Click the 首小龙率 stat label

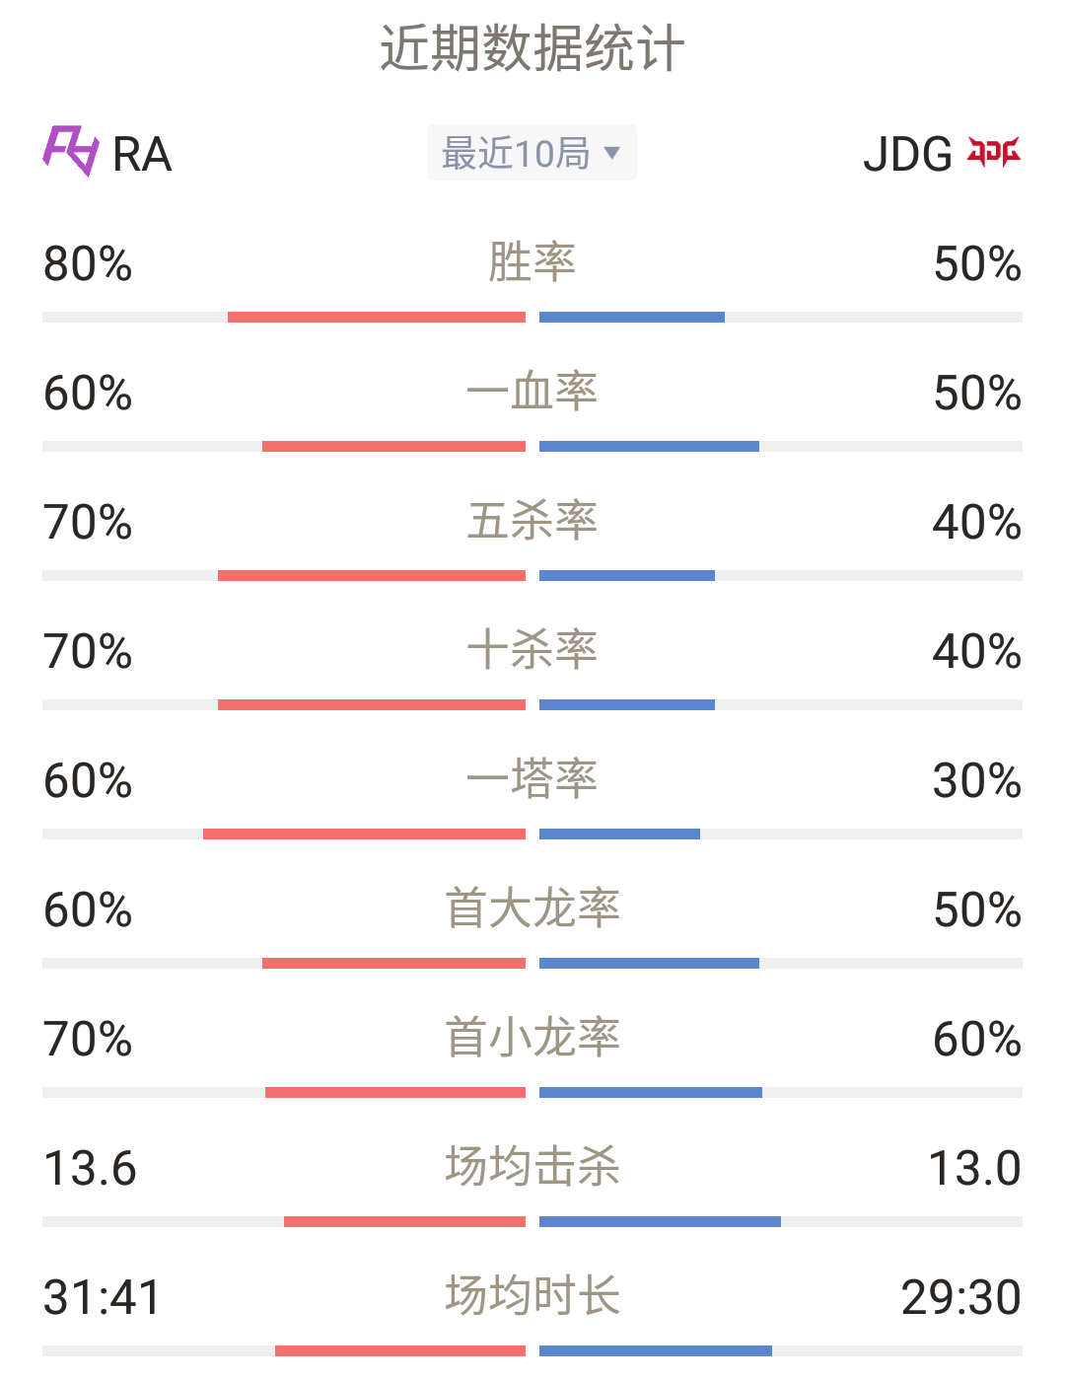pyautogui.click(x=532, y=1038)
